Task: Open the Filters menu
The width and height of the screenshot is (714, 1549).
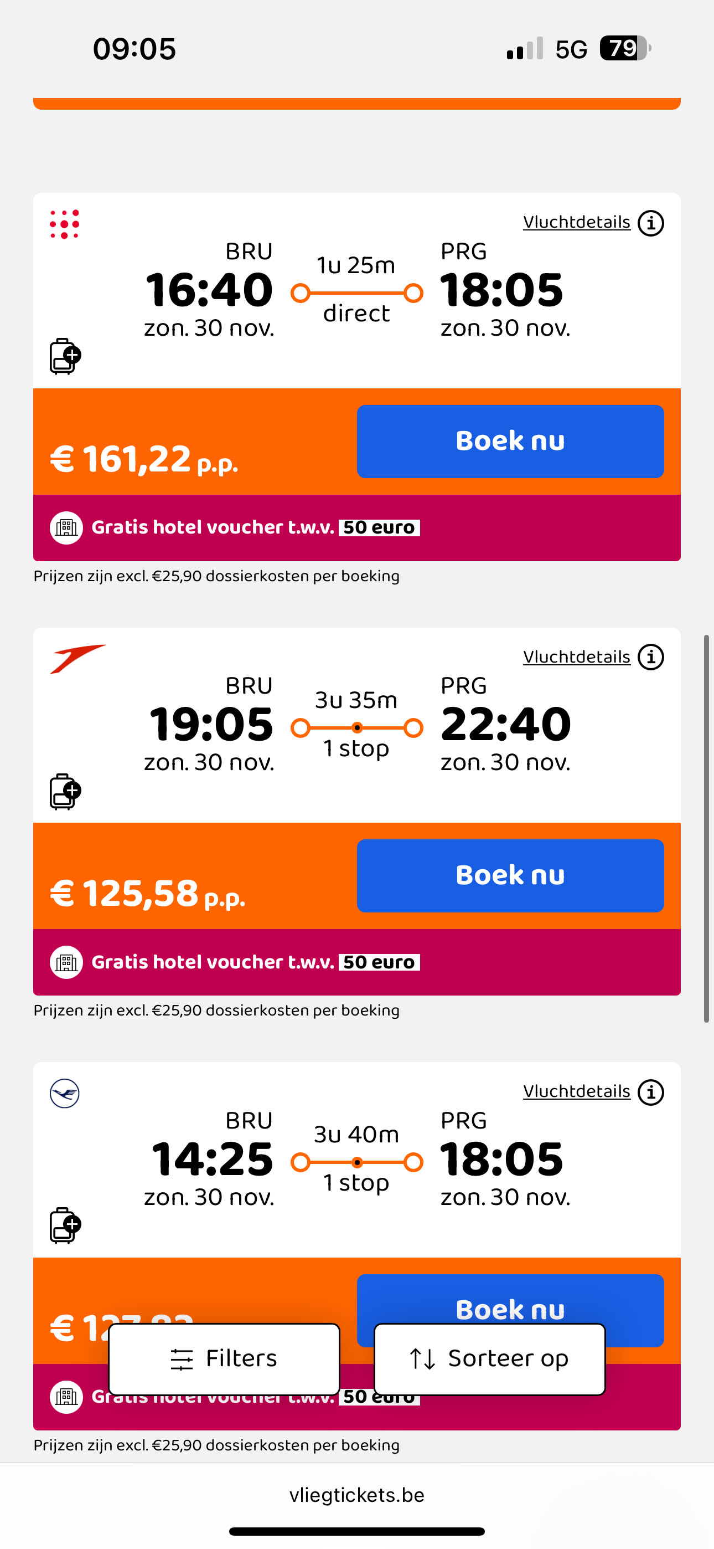Action: point(224,1359)
